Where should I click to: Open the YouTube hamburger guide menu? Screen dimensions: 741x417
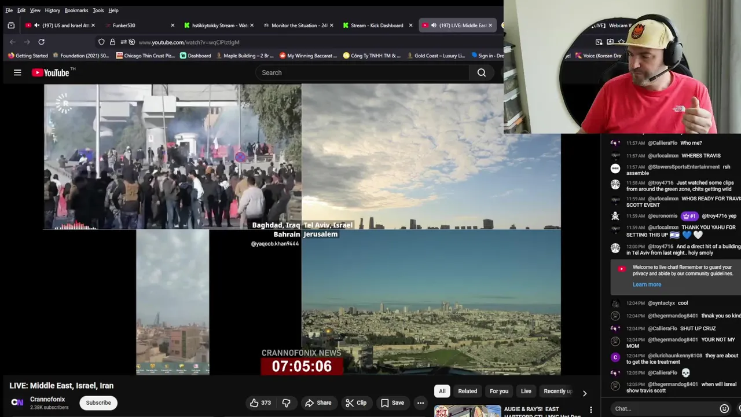click(17, 72)
